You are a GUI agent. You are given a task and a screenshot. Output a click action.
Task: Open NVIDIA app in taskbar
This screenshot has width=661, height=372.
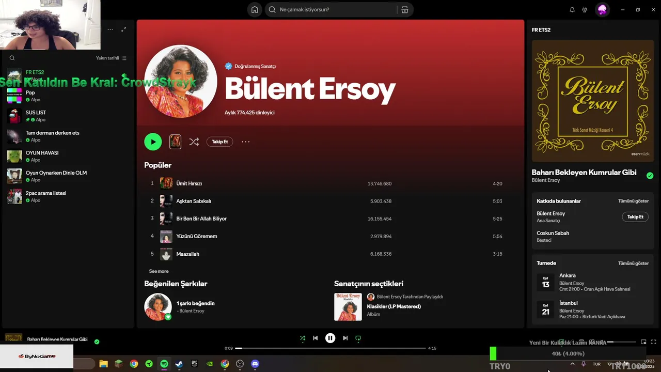(210, 364)
